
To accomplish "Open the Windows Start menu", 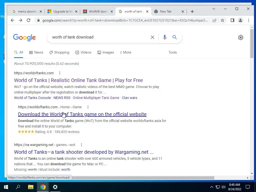I will (6, 187).
